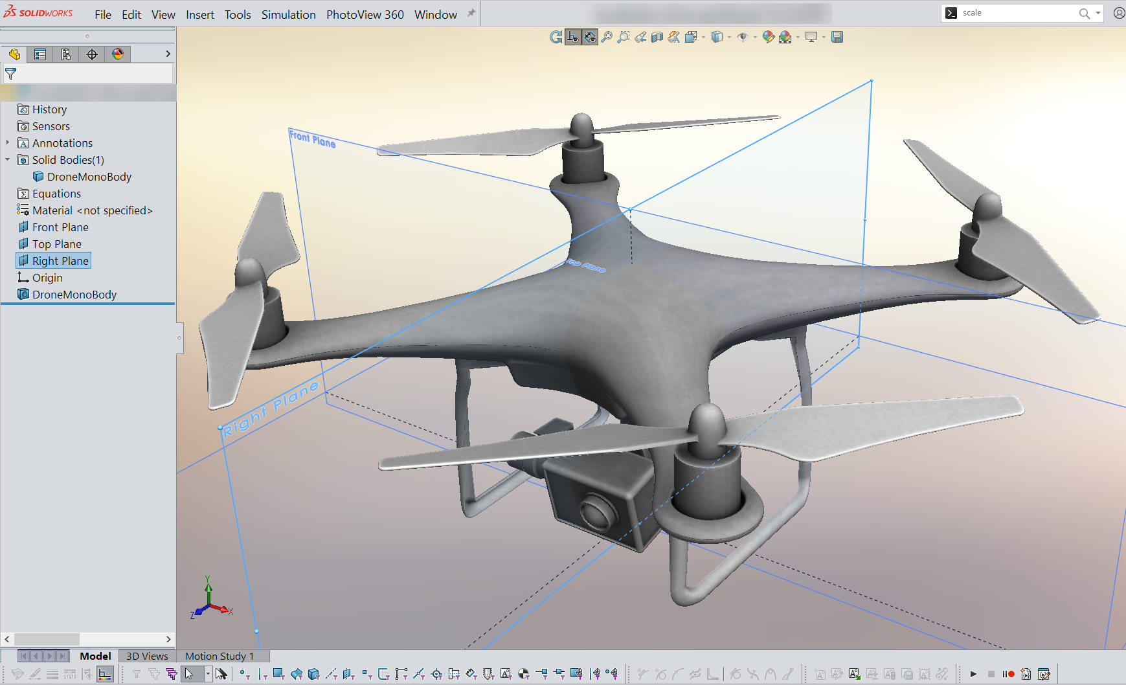Click the macro Play button

pos(973,674)
